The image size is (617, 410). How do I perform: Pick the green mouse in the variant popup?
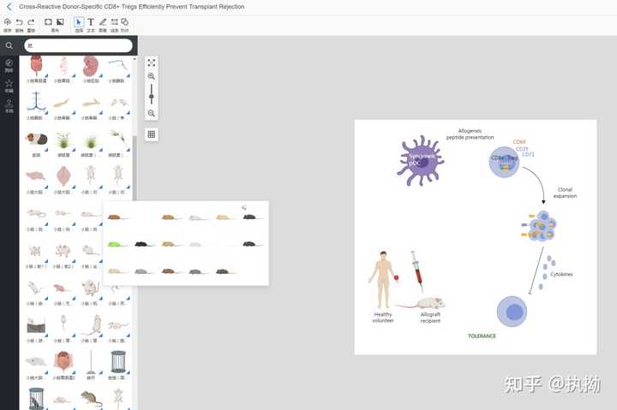point(117,245)
